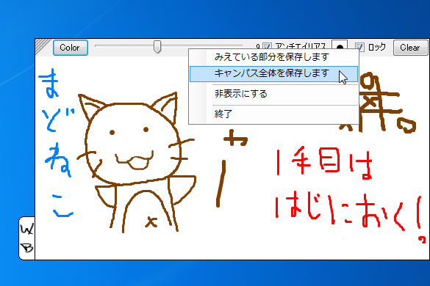
Task: Select みえている部分を保存します menu item
Action: pyautogui.click(x=273, y=57)
